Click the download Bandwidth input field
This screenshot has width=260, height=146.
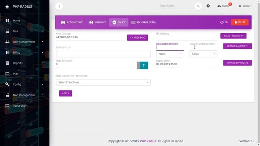coord(203,47)
